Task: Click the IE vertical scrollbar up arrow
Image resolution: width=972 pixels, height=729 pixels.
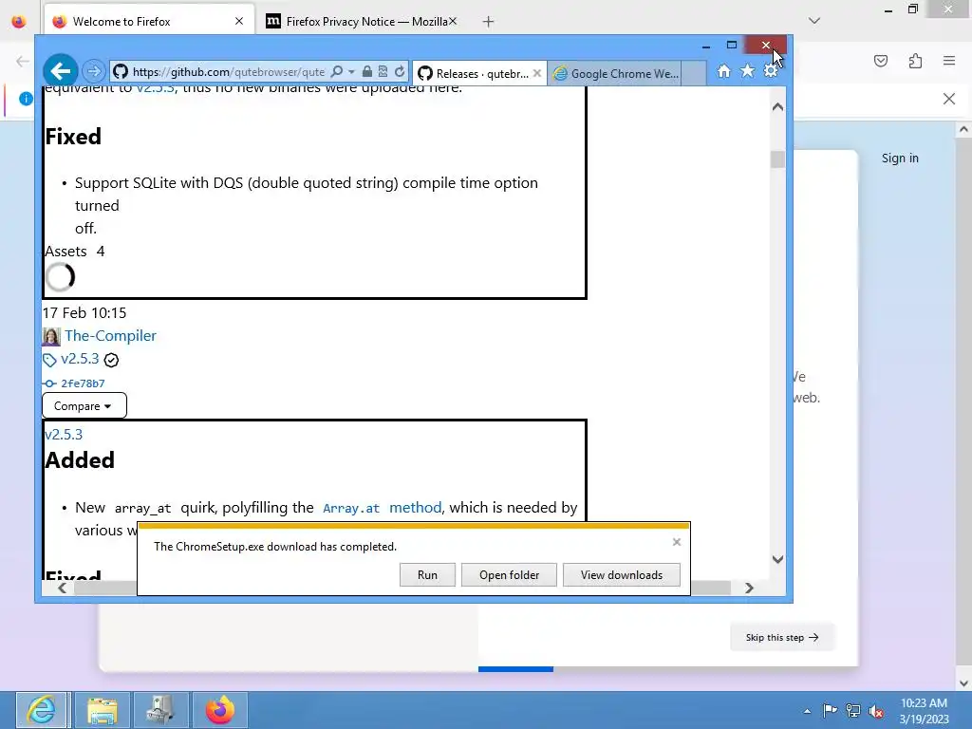Action: pos(777,106)
